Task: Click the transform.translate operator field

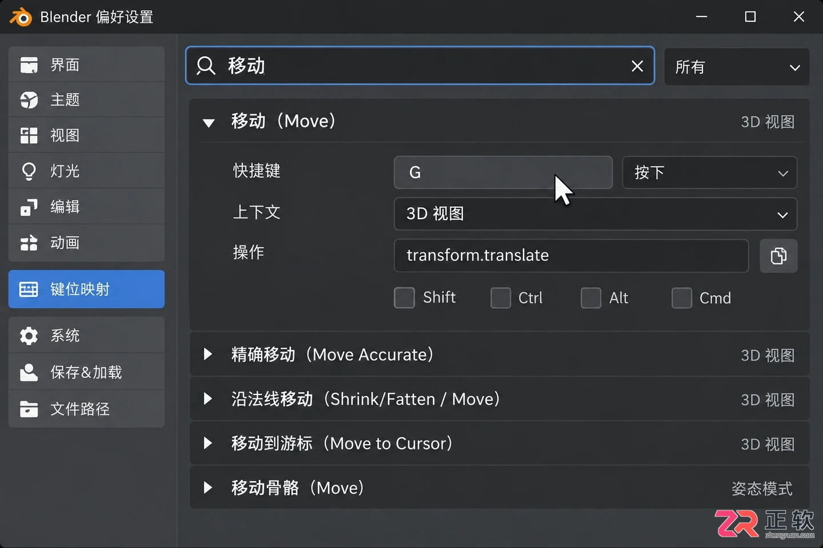Action: click(x=571, y=256)
